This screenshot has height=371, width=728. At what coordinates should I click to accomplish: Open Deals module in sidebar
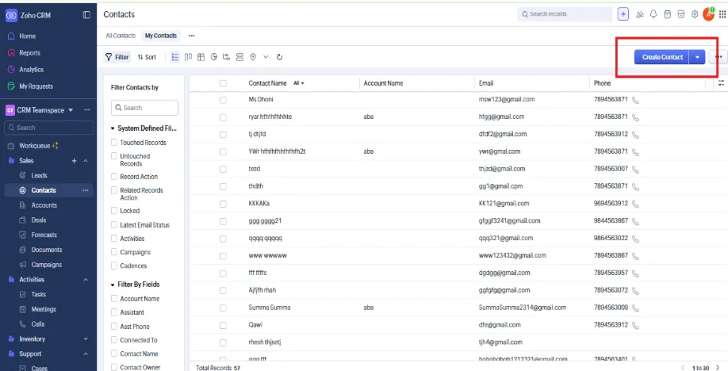pyautogui.click(x=39, y=220)
